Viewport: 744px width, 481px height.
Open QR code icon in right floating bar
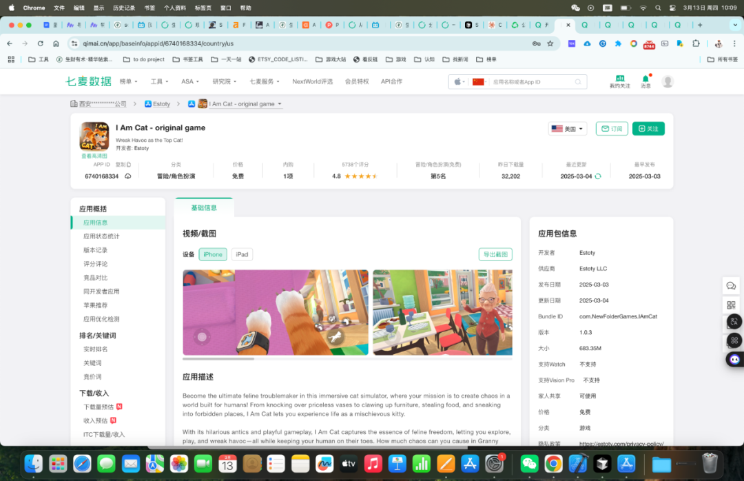[x=731, y=305]
